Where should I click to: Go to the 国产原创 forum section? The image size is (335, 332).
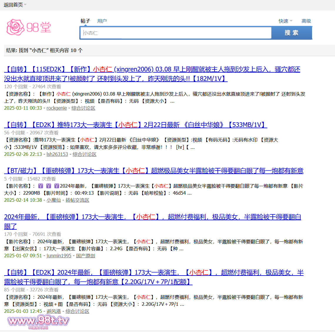86,256
